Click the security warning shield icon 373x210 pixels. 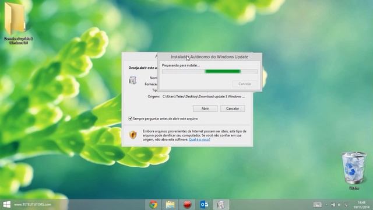133,135
